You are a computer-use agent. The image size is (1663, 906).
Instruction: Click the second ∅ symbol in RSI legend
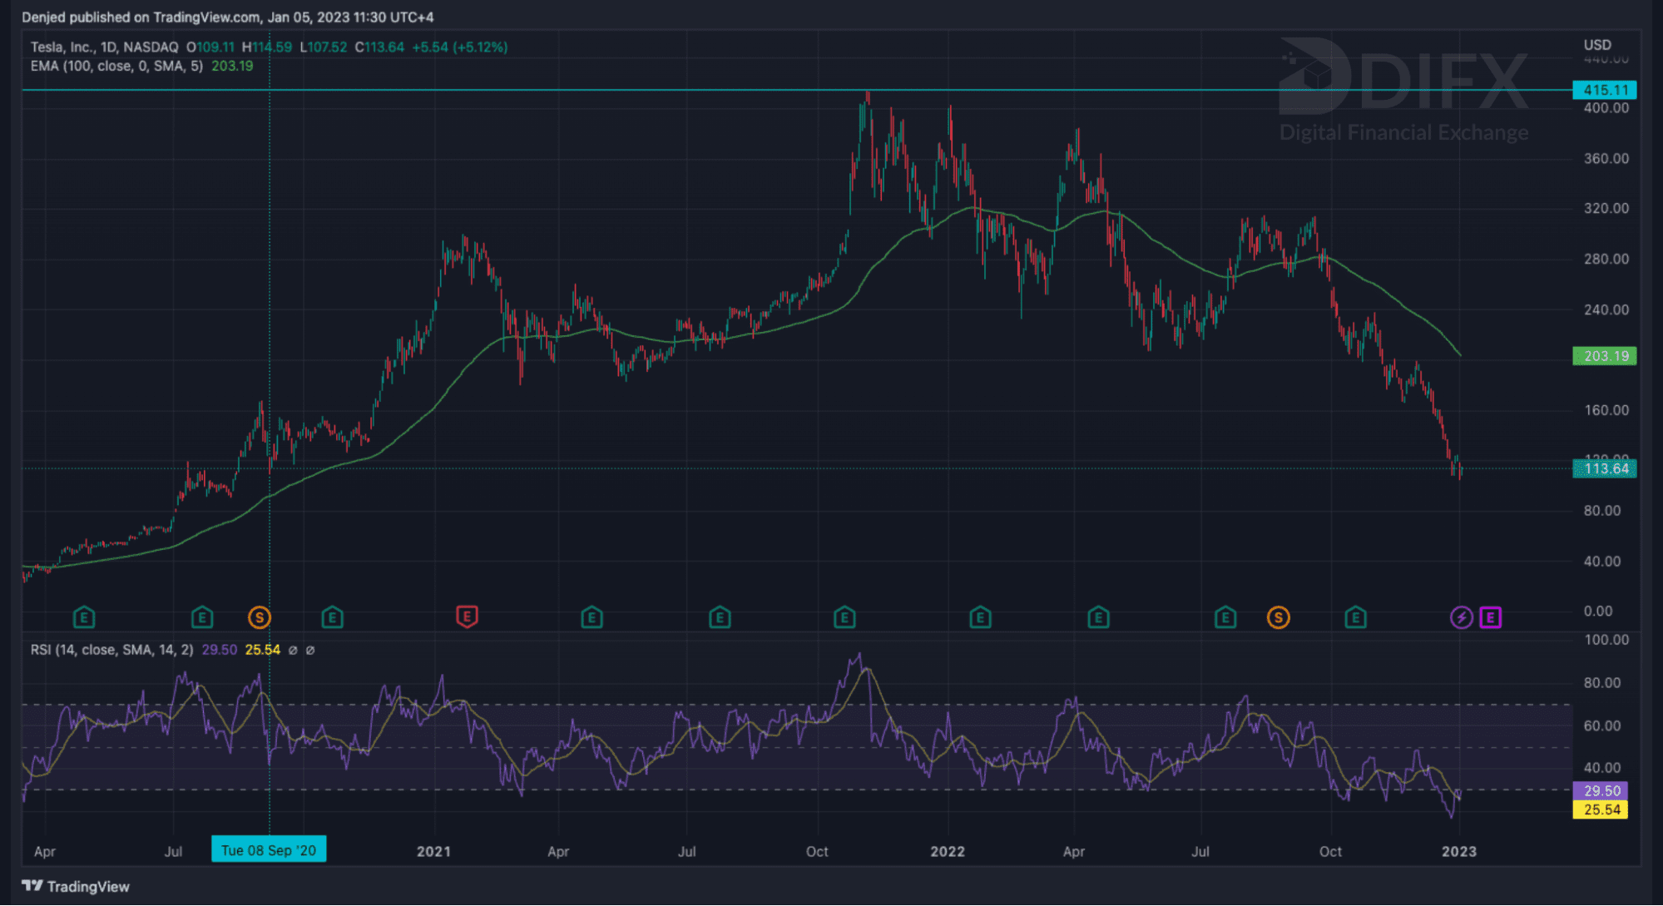[x=310, y=651]
